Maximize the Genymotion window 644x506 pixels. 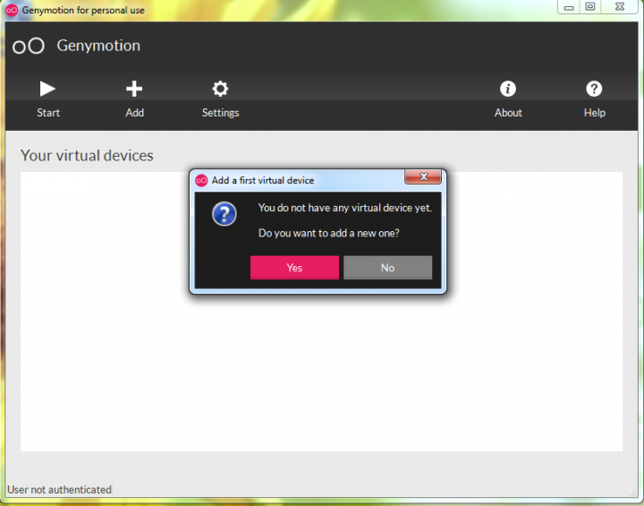[590, 7]
